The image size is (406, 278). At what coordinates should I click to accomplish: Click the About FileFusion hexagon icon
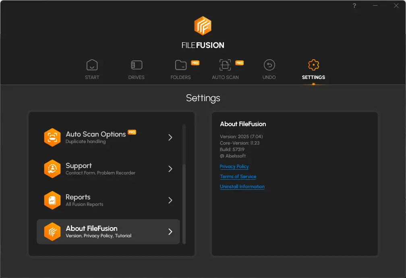click(52, 232)
